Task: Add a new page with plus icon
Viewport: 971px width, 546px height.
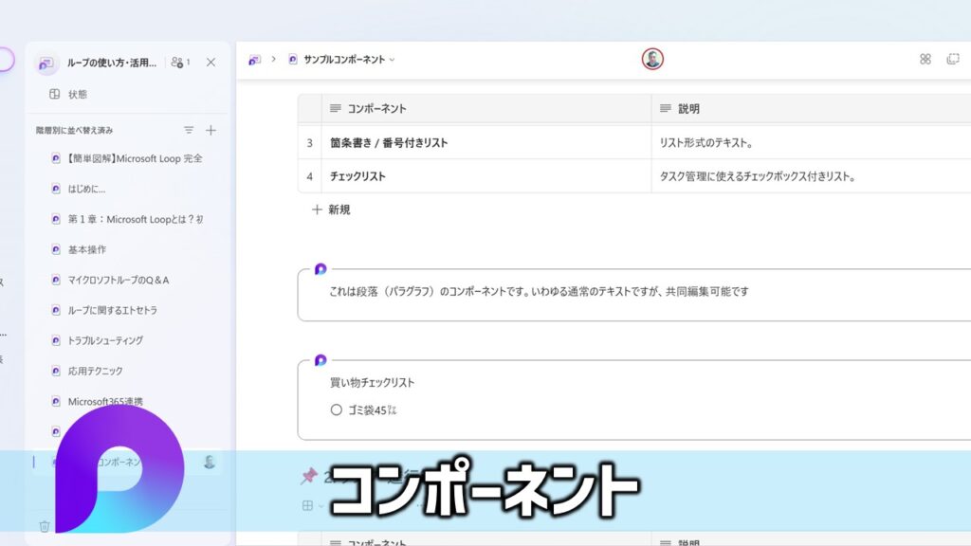Action: pyautogui.click(x=211, y=130)
